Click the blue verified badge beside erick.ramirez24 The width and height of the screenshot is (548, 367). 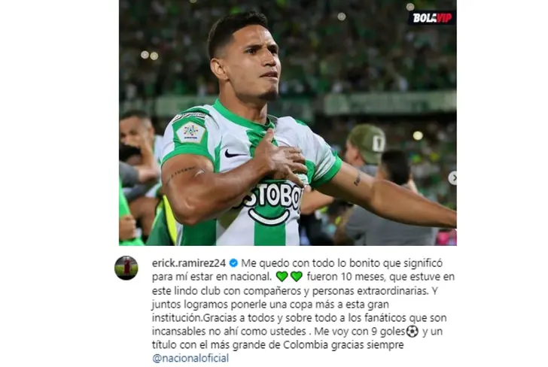point(233,263)
